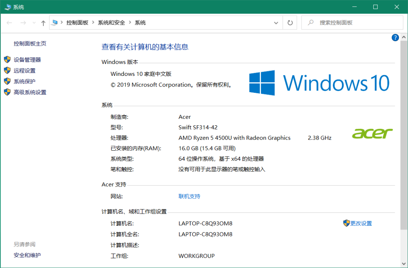
Task: Expand chevron after the computer icon
Action: point(62,23)
